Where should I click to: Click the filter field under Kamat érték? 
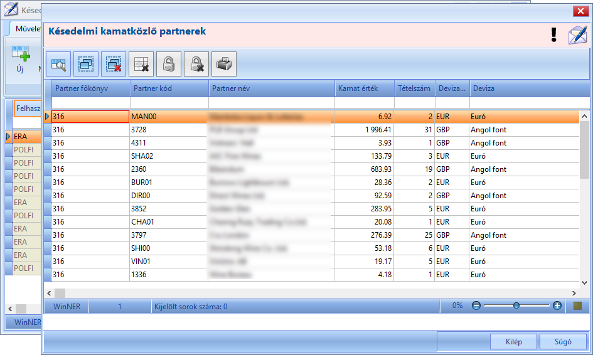tap(365, 102)
